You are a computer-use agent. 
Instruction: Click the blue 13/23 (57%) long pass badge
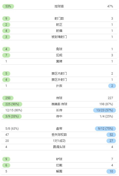105,110
